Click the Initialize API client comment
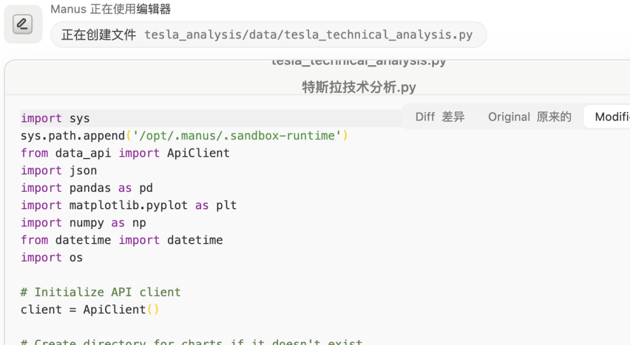Screen dimensions: 630x345 point(100,292)
